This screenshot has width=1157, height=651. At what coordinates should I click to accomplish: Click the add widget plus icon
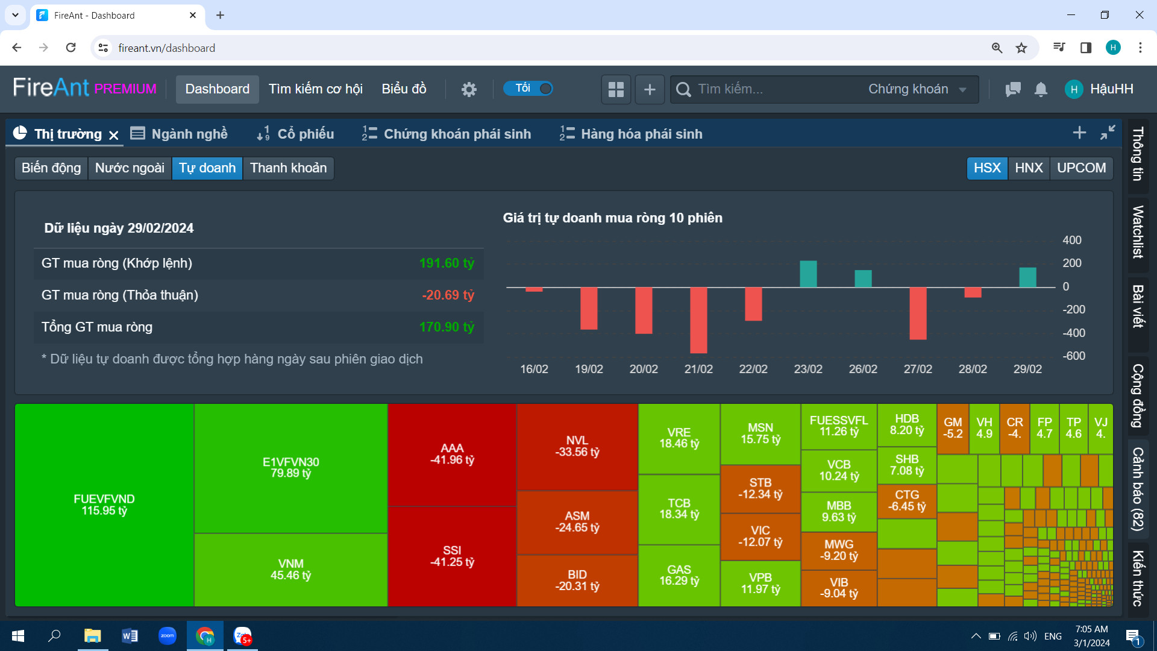[650, 89]
